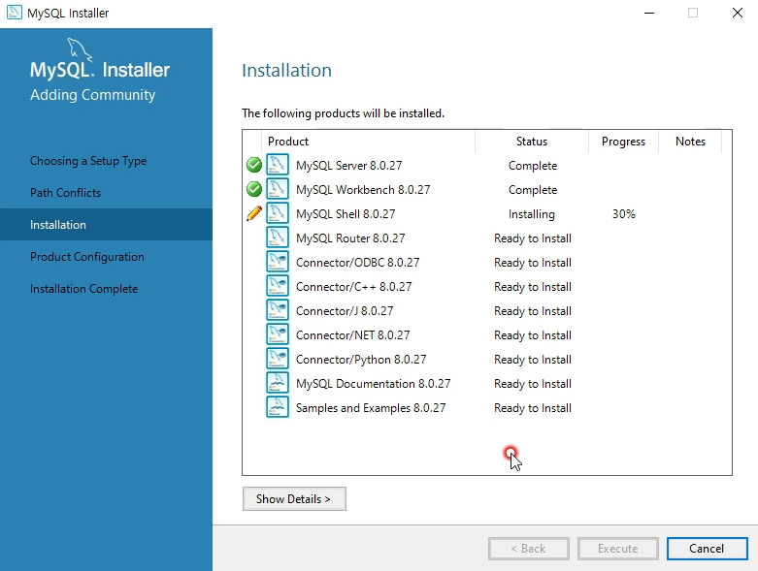Click the MySQL dolphin logo in sidebar

80,49
